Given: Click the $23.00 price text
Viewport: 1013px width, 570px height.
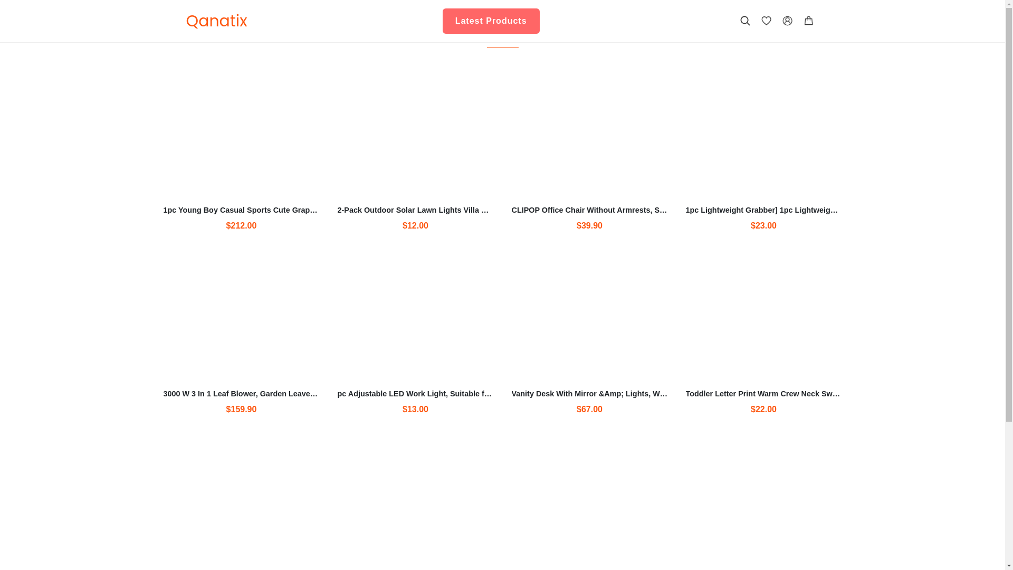Looking at the screenshot, I should click(x=763, y=226).
